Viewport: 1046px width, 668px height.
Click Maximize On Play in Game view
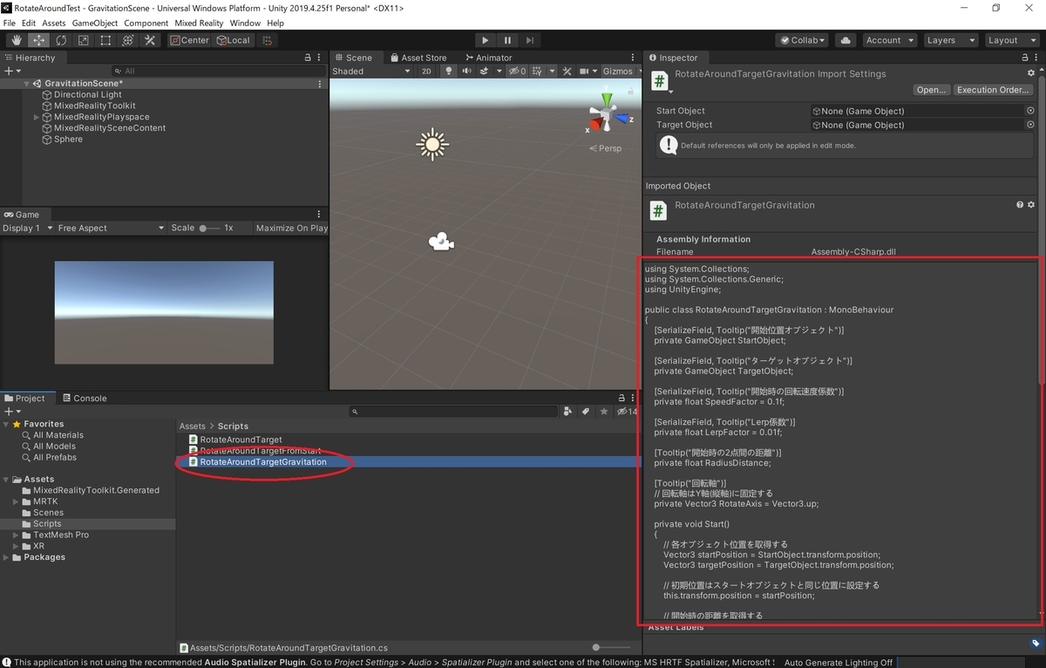click(292, 228)
